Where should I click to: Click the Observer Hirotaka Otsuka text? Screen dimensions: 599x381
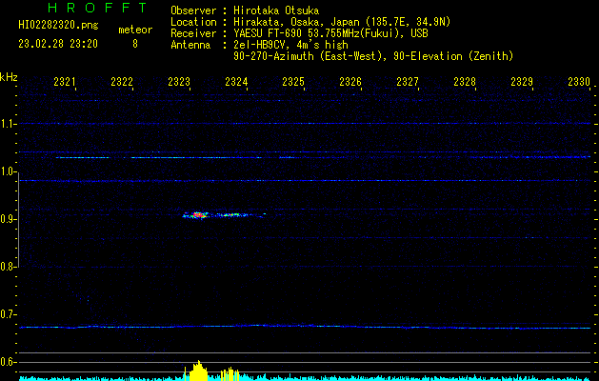pos(245,10)
